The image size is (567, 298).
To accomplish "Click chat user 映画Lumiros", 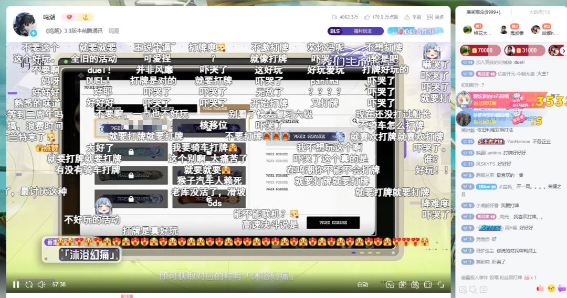I will 489,153.
